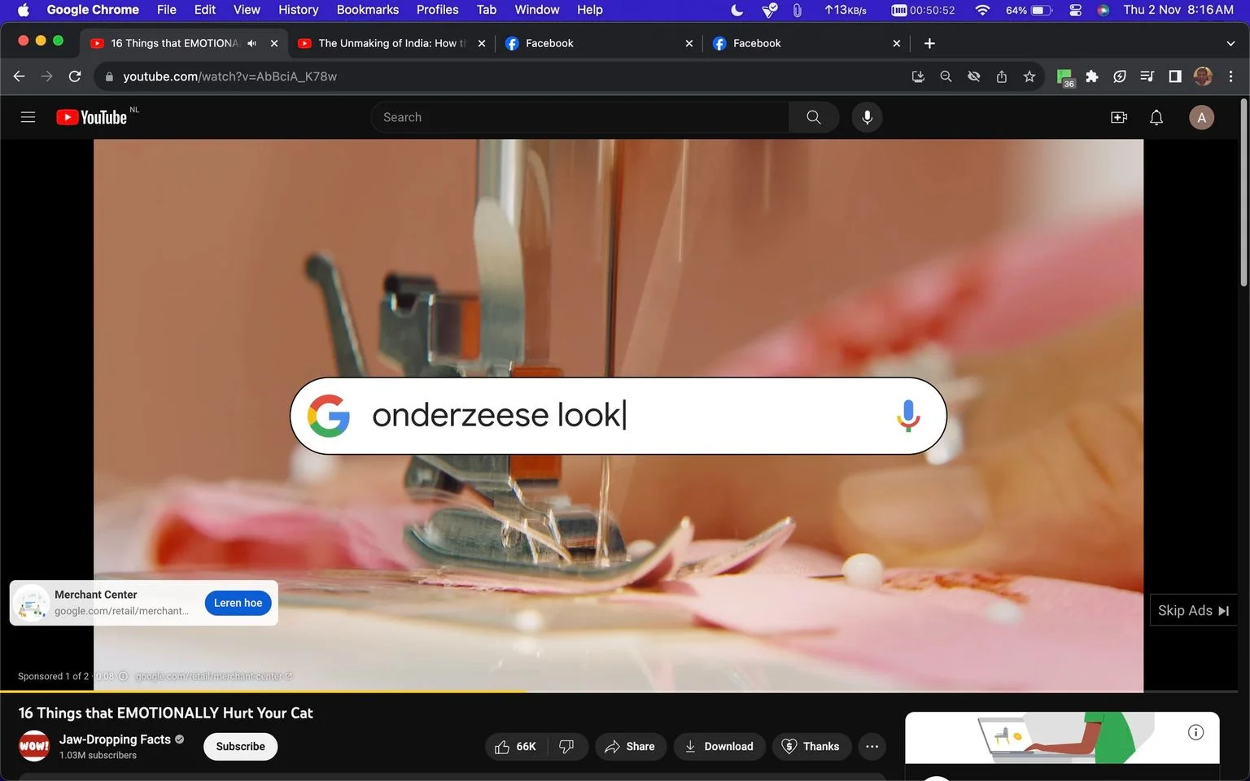This screenshot has height=781, width=1250.
Task: Mute the tab via its speaker icon
Action: point(251,43)
